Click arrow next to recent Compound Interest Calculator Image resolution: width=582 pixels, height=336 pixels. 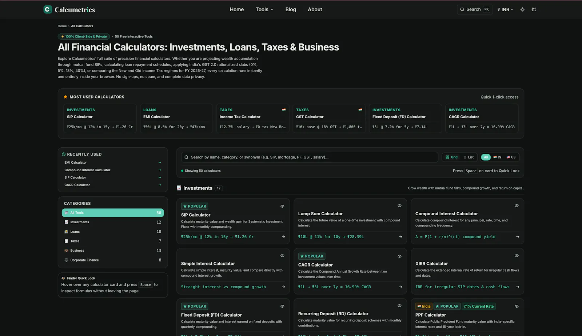tap(160, 170)
